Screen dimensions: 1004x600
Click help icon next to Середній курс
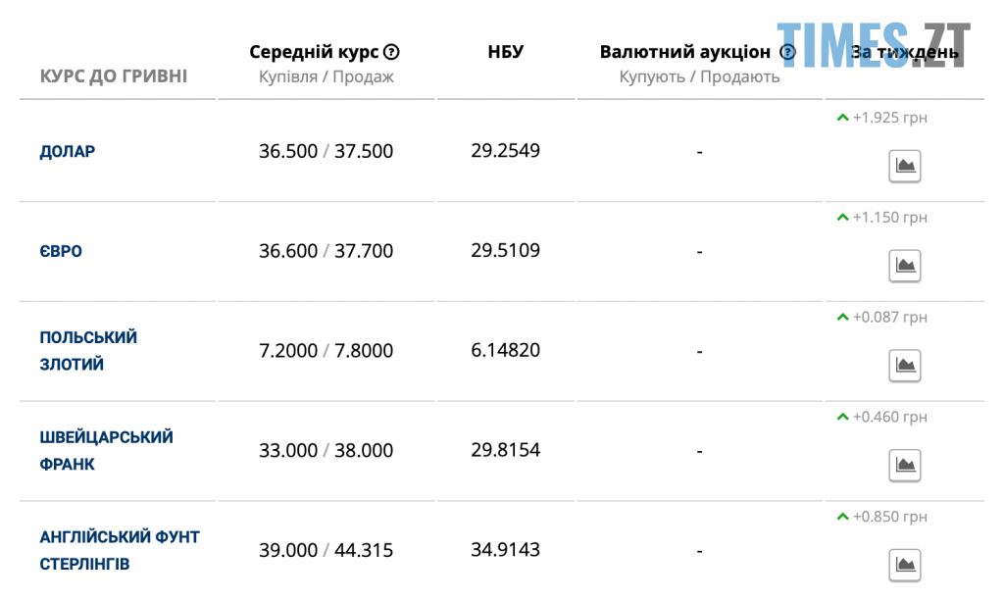coord(392,52)
